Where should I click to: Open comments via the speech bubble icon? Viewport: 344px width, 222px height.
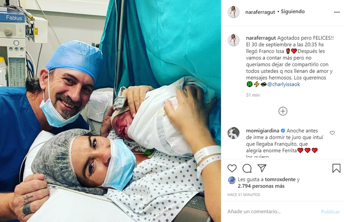coord(247,168)
